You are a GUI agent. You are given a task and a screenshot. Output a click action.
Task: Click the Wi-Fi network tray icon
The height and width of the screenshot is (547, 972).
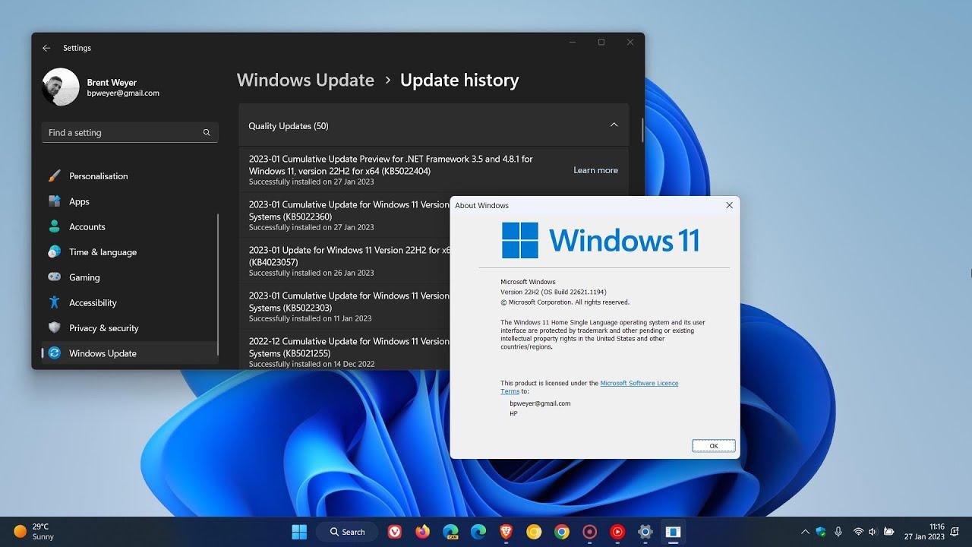[x=858, y=532]
